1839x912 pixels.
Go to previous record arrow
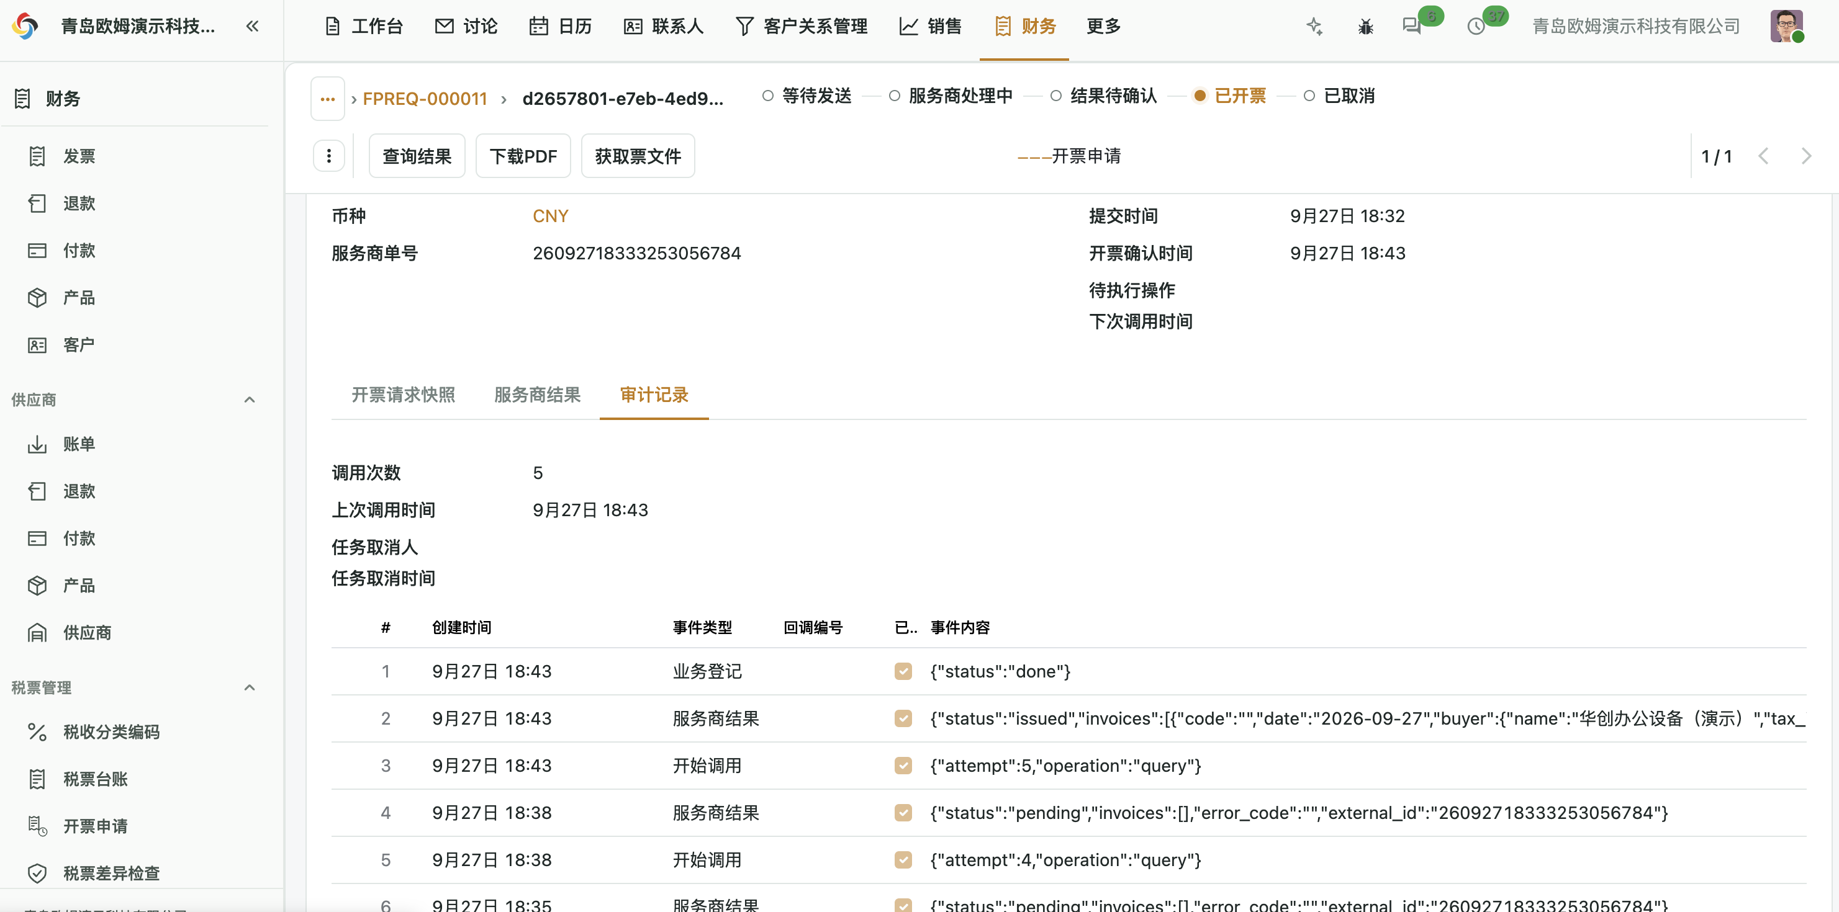click(x=1763, y=156)
